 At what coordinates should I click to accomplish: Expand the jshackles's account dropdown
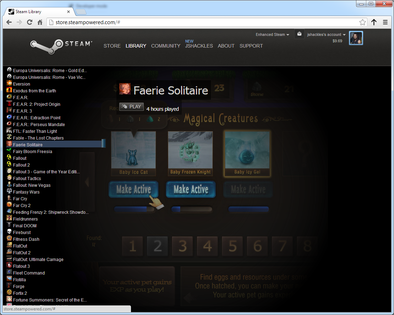point(327,34)
